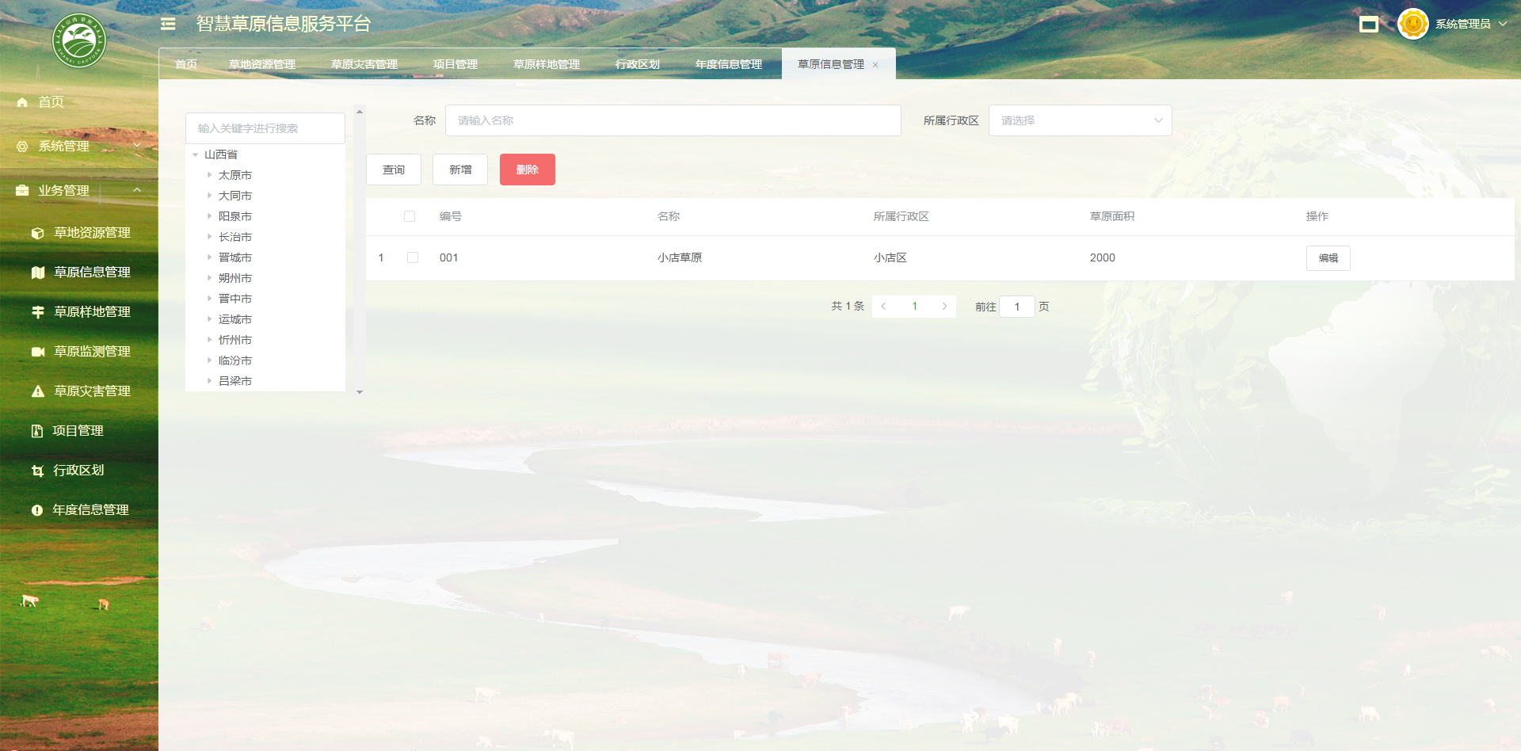Open the 所属行政区 dropdown
This screenshot has width=1521, height=751.
[x=1080, y=120]
